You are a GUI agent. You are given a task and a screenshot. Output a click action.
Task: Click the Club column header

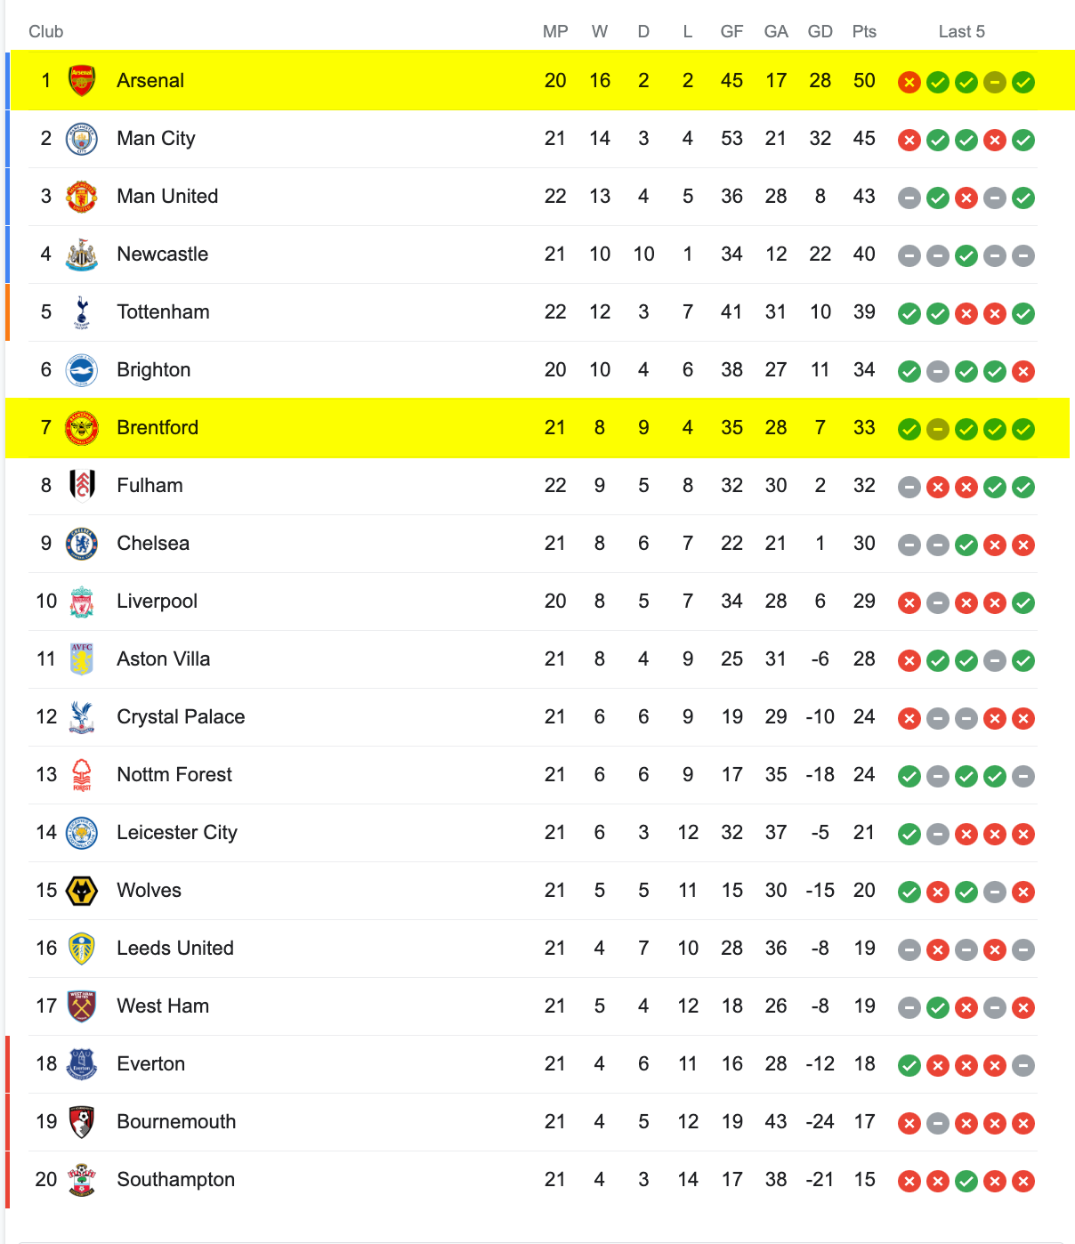point(46,32)
